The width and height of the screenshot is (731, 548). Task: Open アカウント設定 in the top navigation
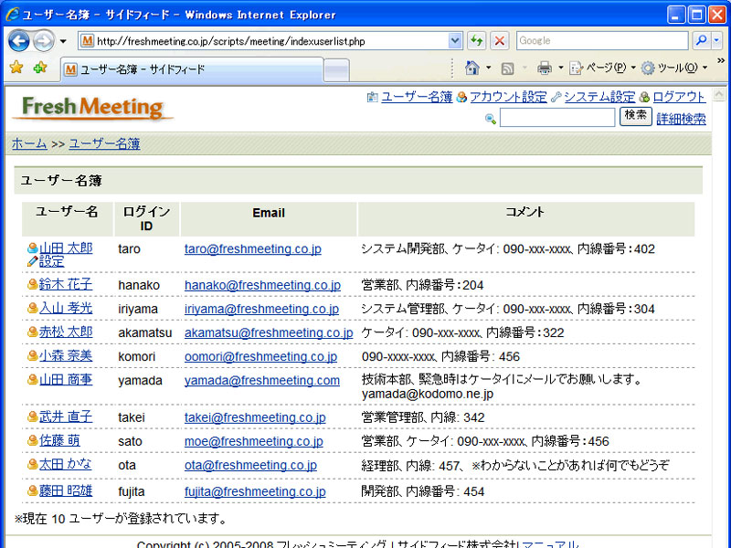coord(508,97)
